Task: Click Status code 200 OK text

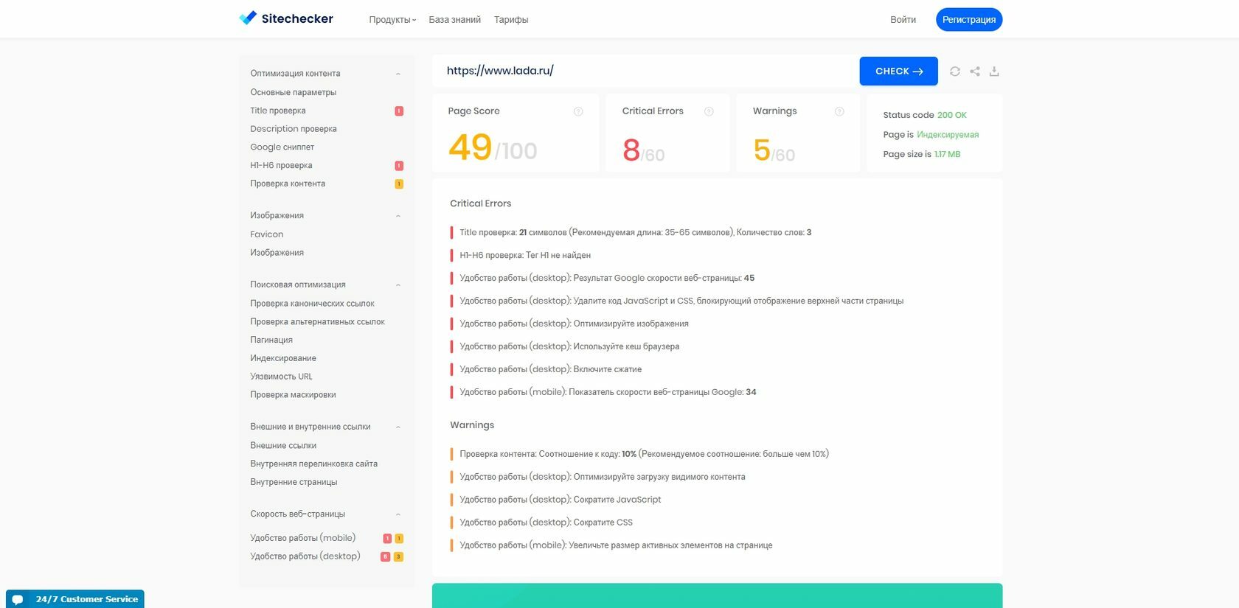Action: (x=925, y=116)
